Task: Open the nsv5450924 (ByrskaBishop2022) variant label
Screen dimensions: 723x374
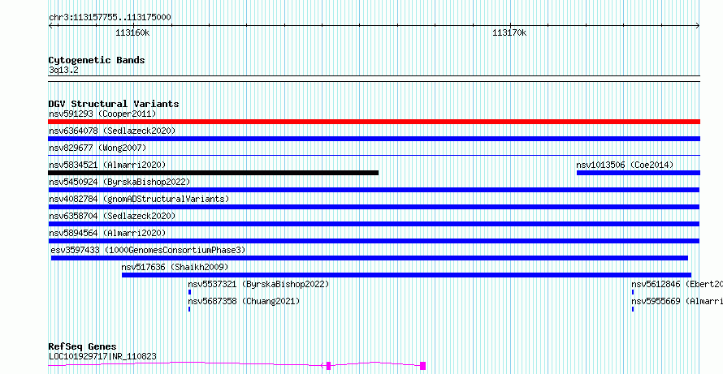Action: coord(119,182)
